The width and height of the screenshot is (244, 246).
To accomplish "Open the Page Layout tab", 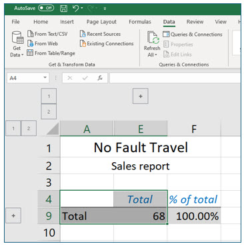I will click(x=101, y=22).
